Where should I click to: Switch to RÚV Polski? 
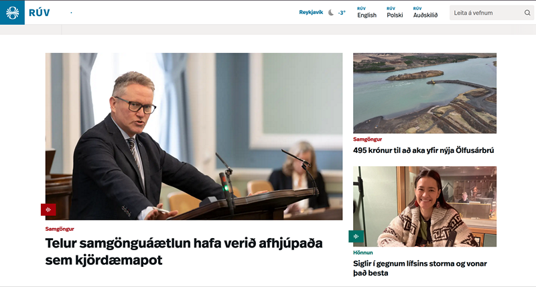click(x=395, y=13)
